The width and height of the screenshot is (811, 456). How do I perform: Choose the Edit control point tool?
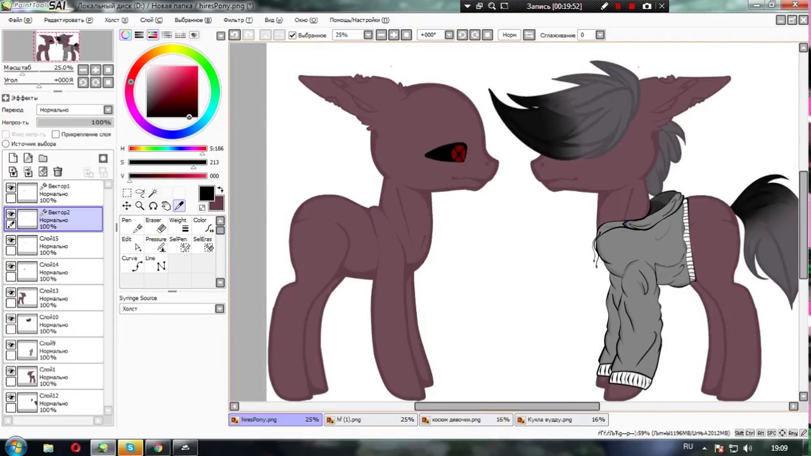point(132,244)
